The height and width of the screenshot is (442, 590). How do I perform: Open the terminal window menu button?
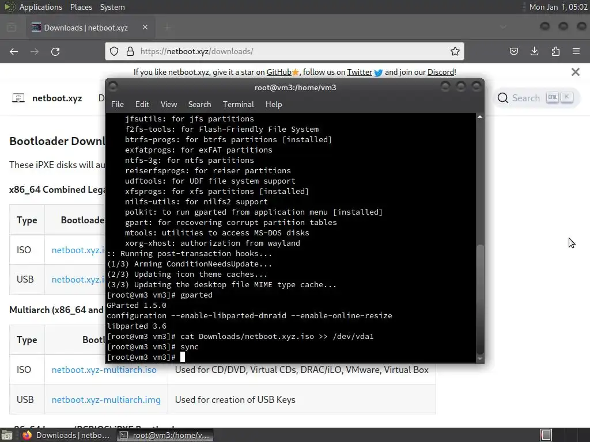113,87
